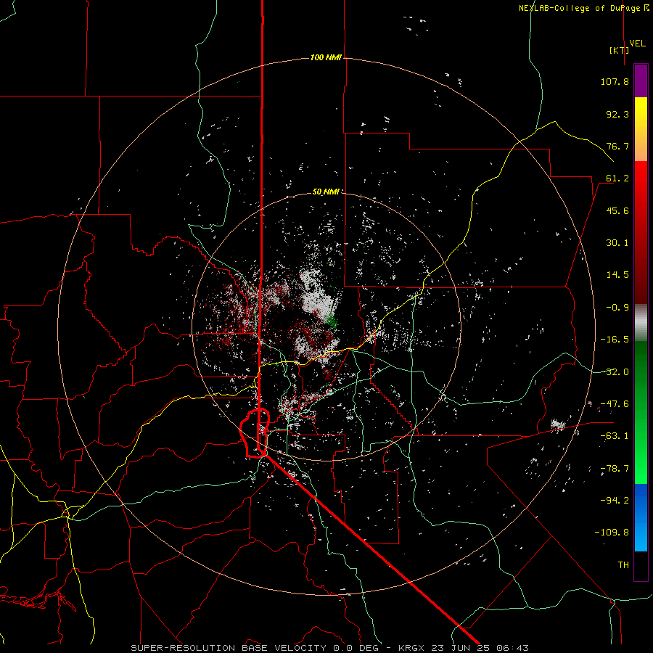Select the 92.3 scale value
653x653 pixels.
(617, 114)
